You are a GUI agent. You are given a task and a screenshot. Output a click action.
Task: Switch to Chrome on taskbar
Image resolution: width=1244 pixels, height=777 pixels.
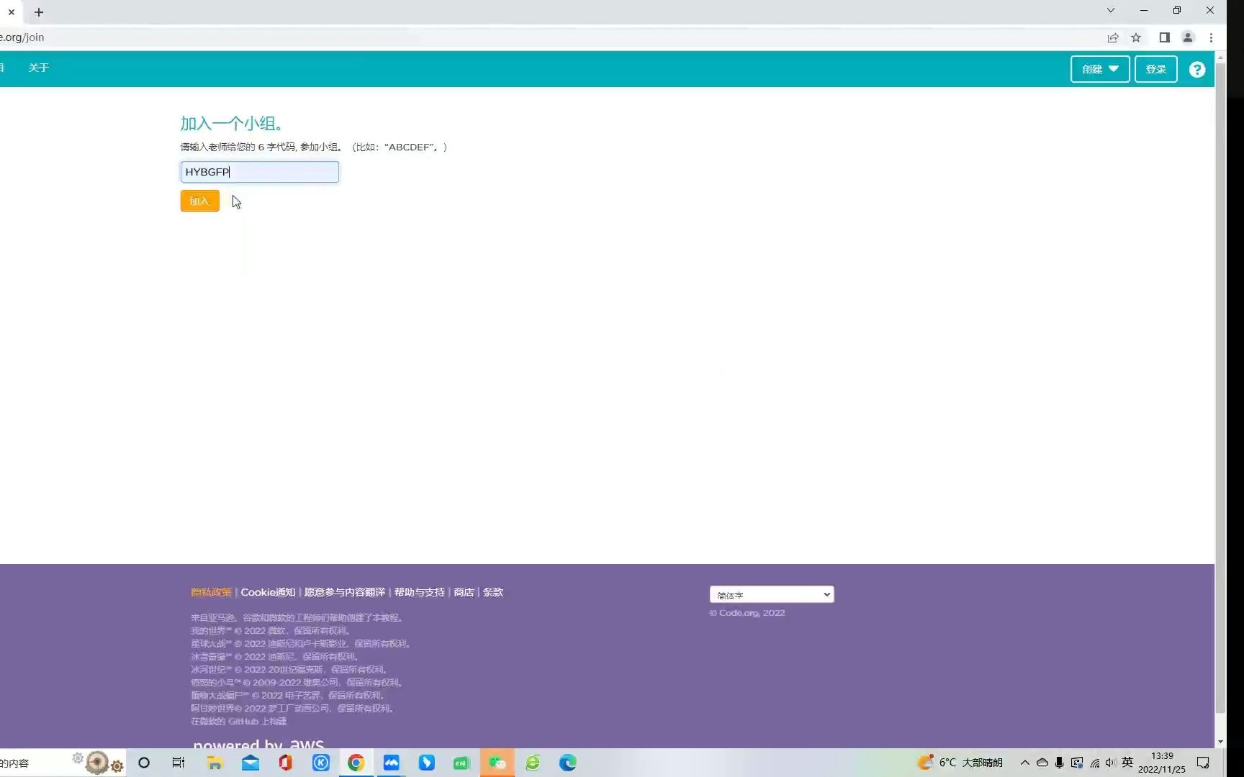pyautogui.click(x=356, y=763)
